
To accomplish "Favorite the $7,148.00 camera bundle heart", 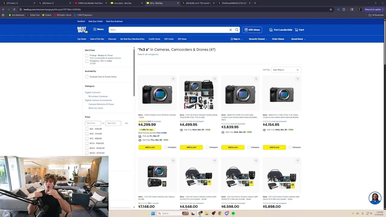I will (x=173, y=161).
